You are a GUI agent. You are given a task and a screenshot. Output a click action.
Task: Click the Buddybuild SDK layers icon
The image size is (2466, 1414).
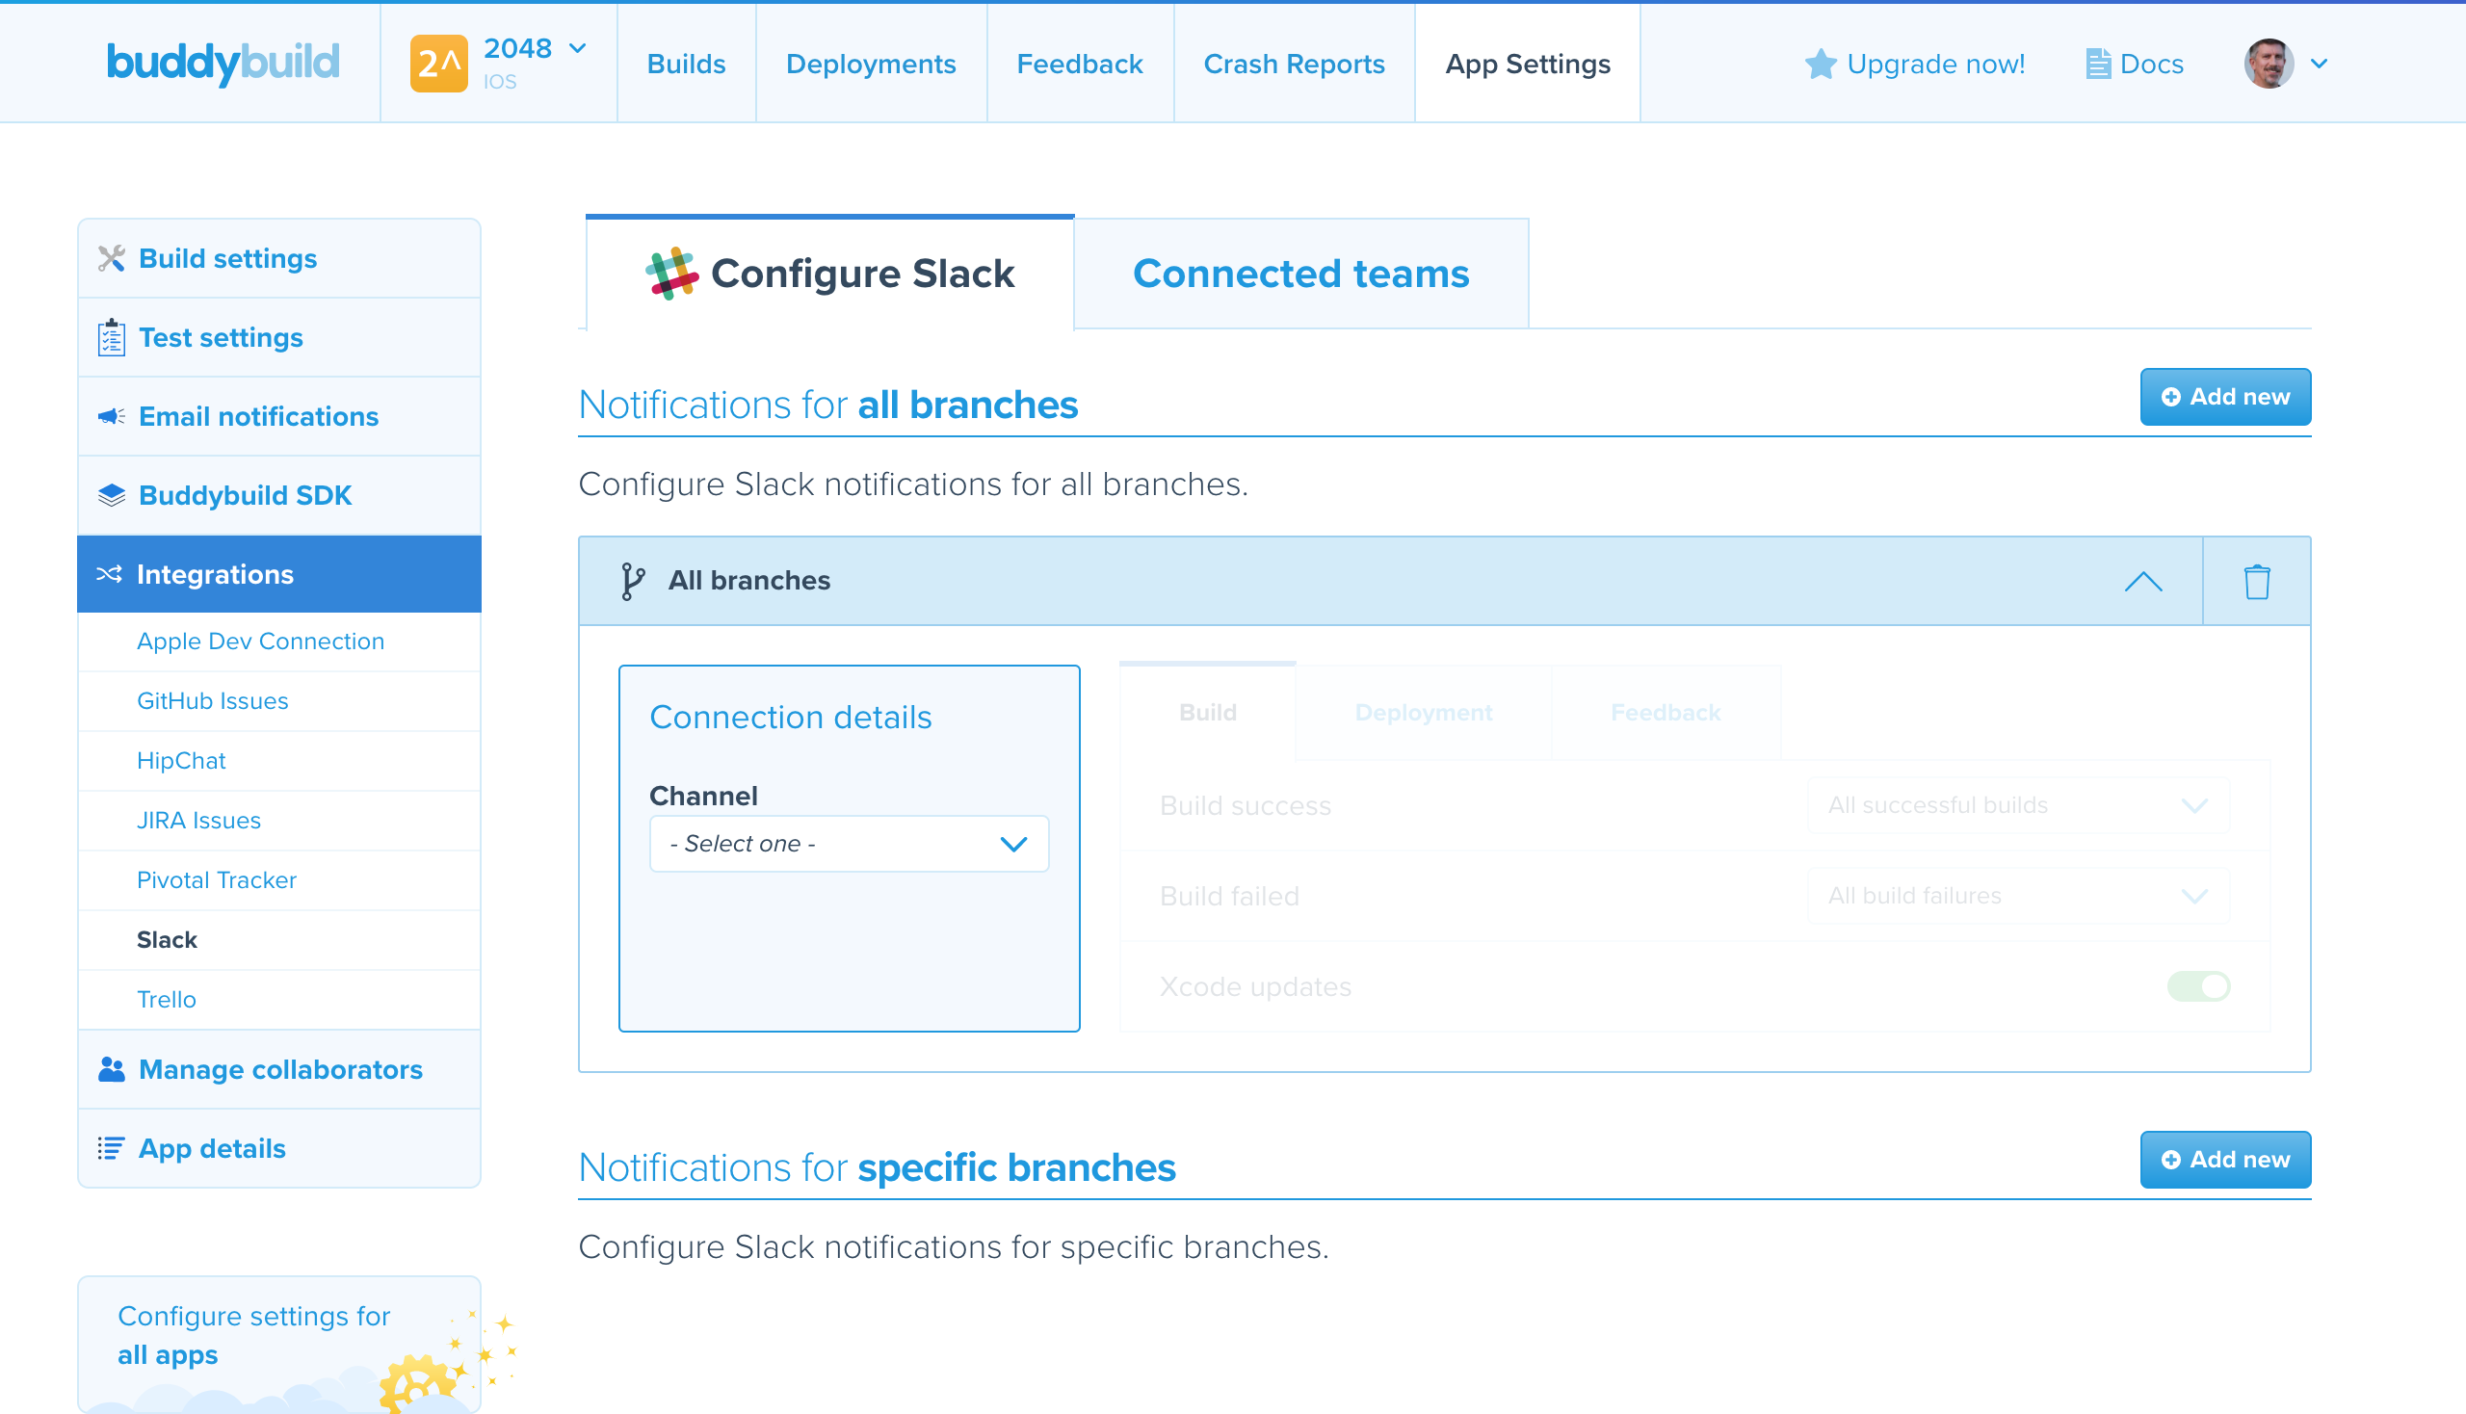click(x=112, y=495)
